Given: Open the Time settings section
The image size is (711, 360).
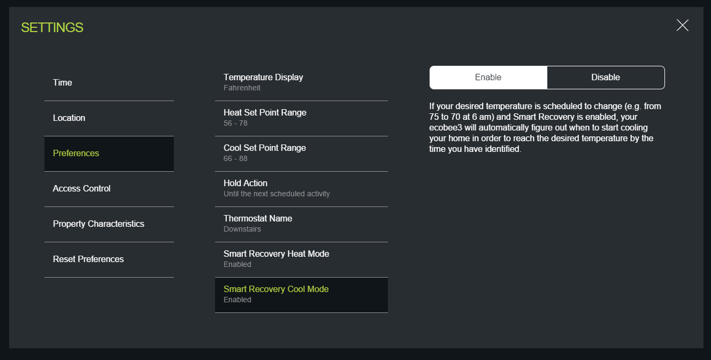Looking at the screenshot, I should point(109,83).
